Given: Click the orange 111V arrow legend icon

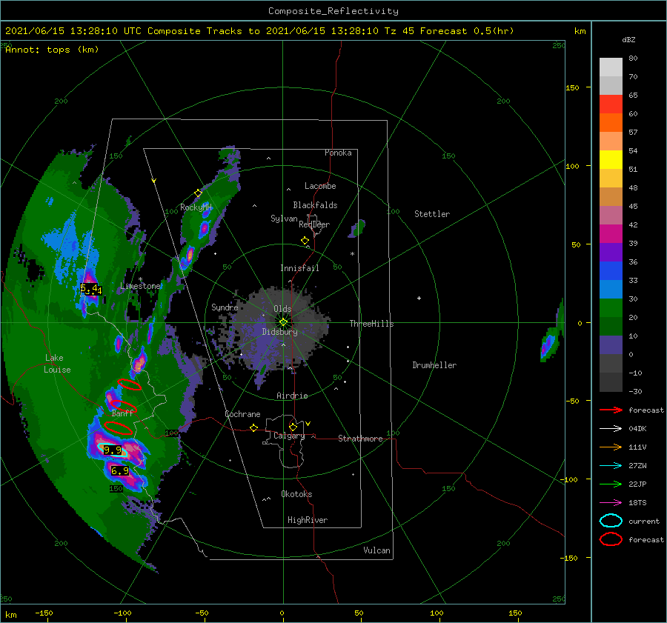Looking at the screenshot, I should click(611, 447).
